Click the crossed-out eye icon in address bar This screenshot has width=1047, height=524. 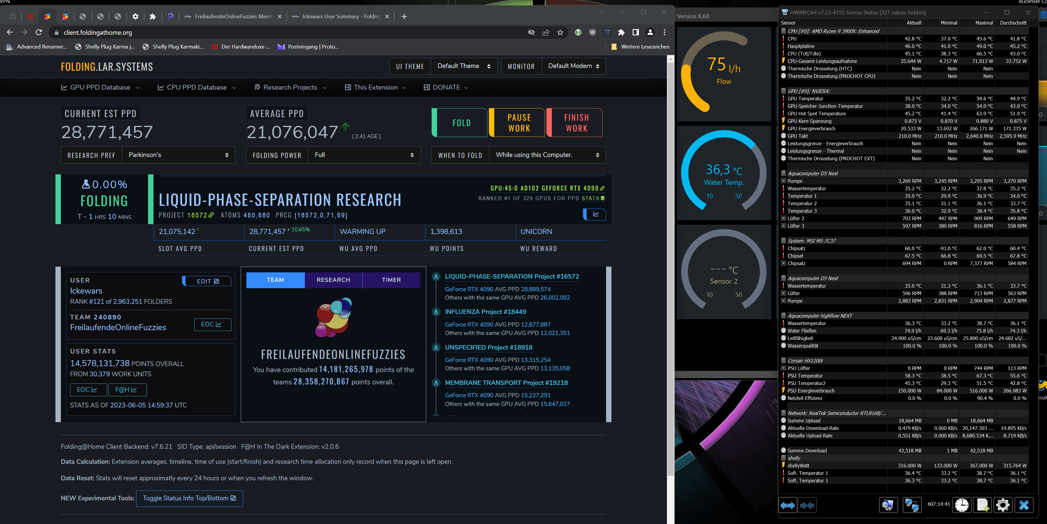pyautogui.click(x=531, y=32)
